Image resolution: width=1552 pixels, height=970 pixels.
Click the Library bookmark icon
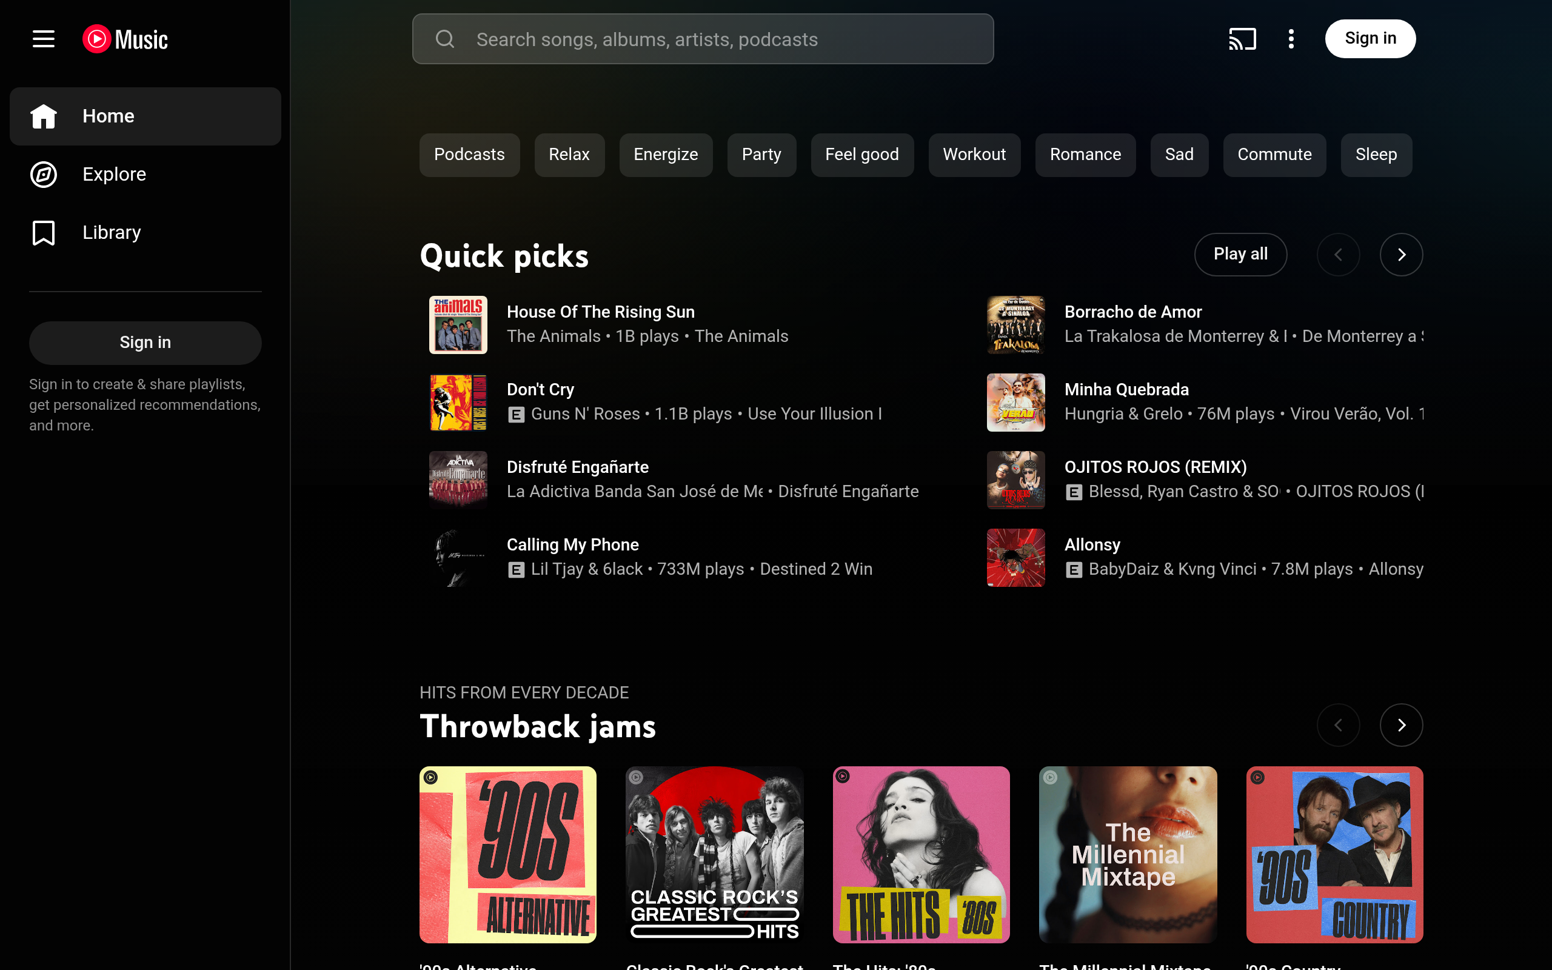(44, 233)
